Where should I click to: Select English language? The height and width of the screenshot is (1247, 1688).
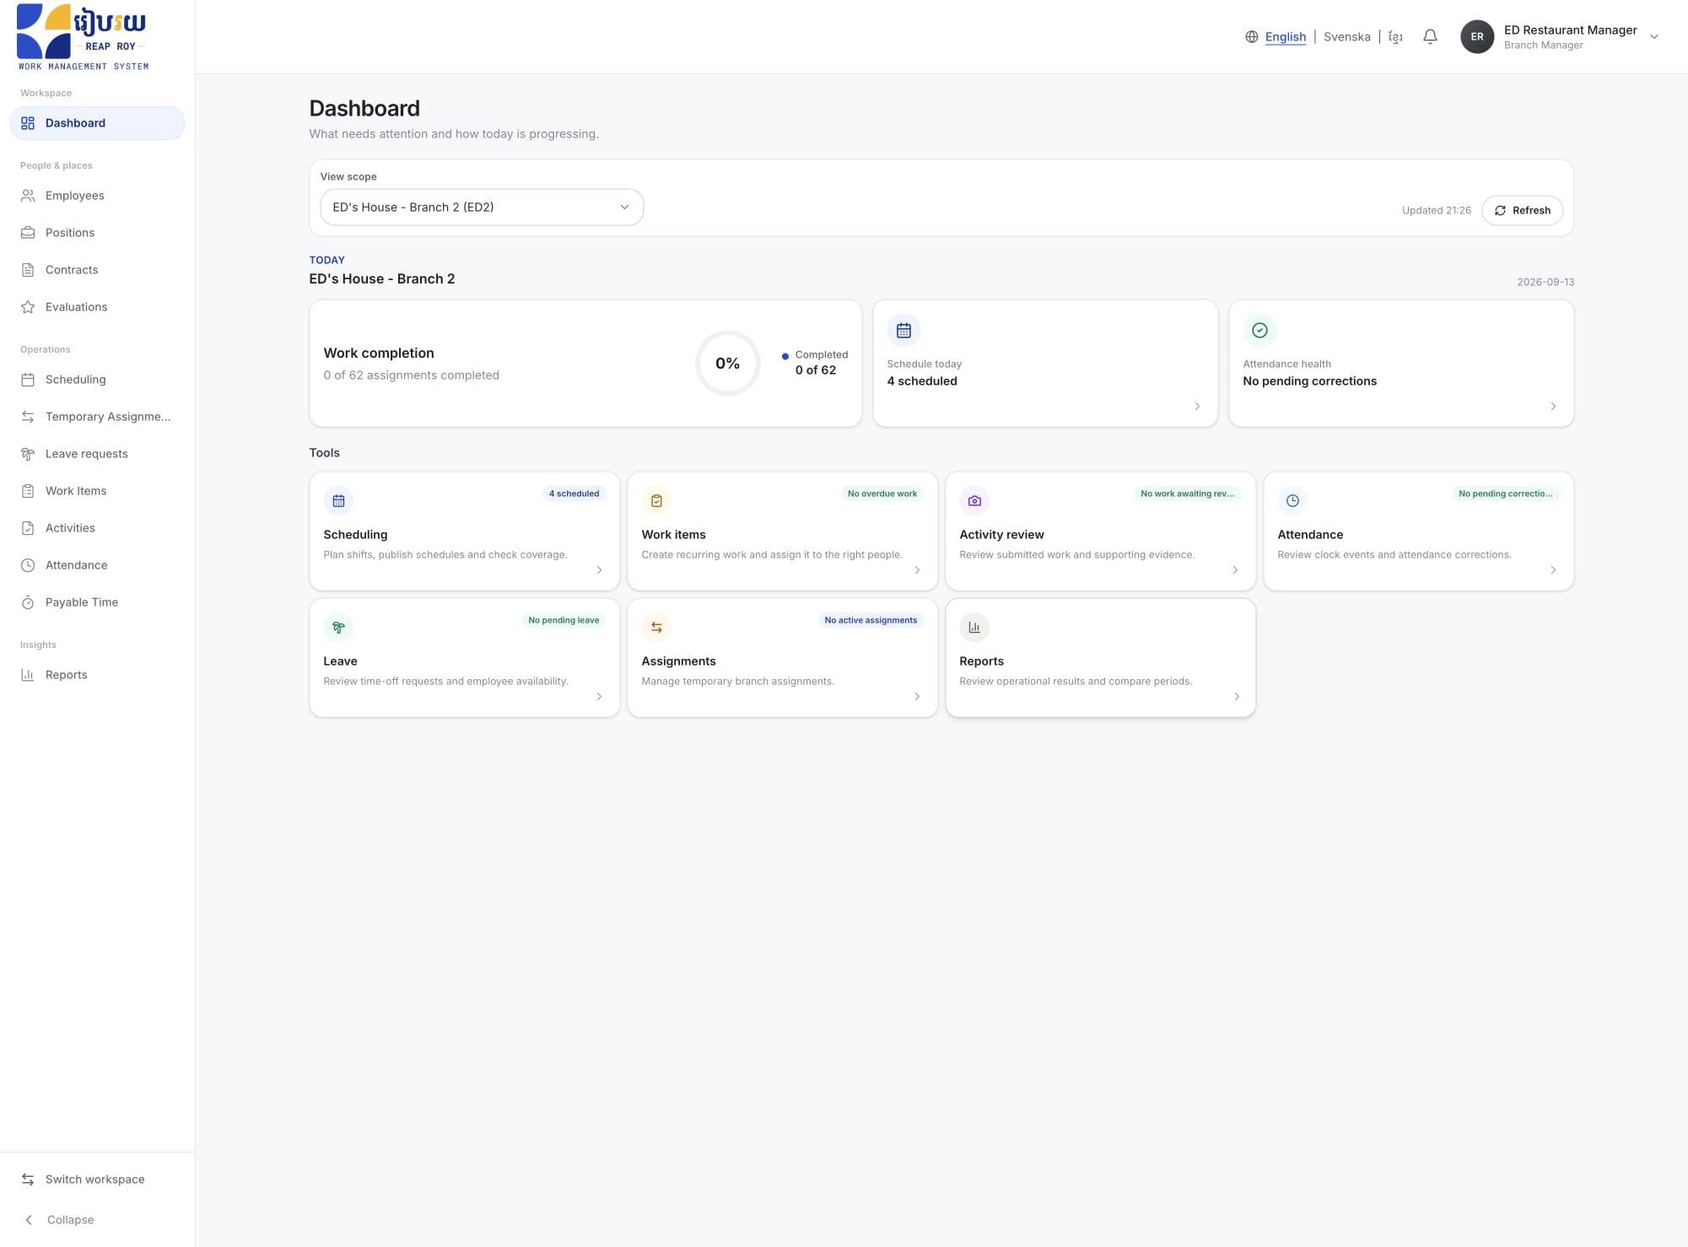tap(1285, 37)
